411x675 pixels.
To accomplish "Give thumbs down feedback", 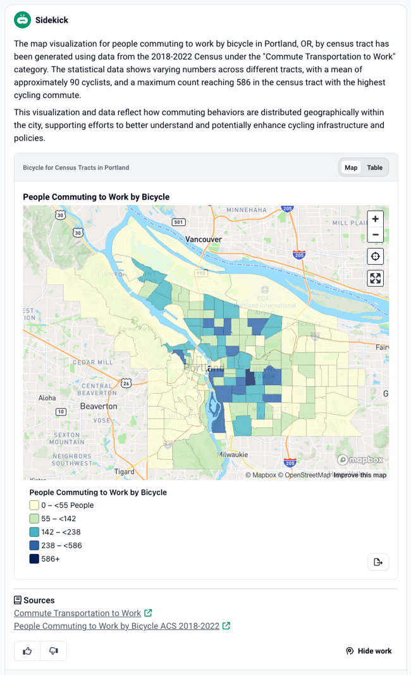I will click(54, 651).
